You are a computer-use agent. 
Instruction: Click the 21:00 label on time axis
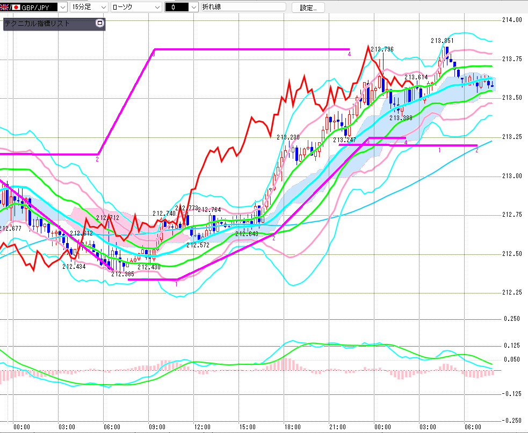tap(337, 427)
